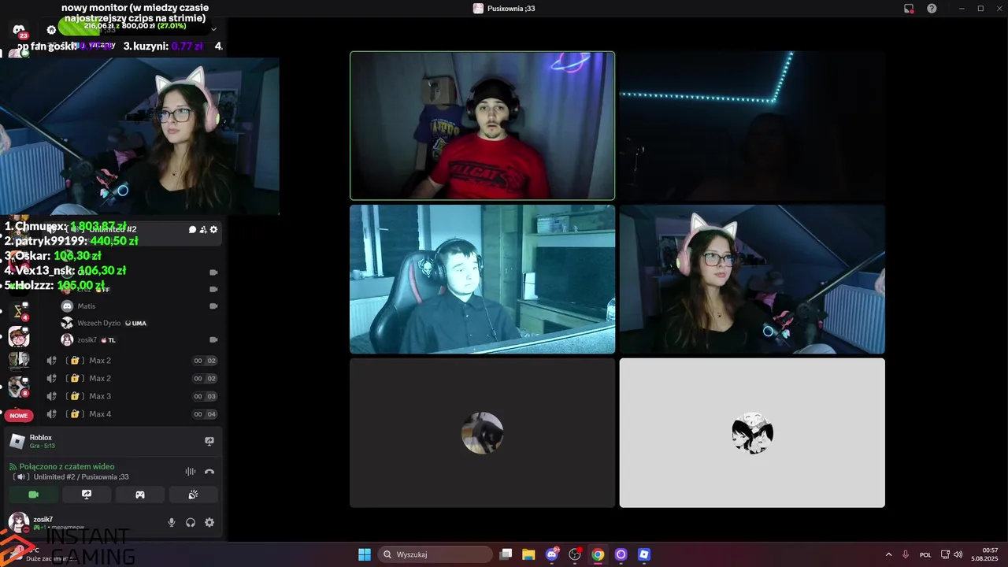Toggle noise suppression waveform icon

191,472
